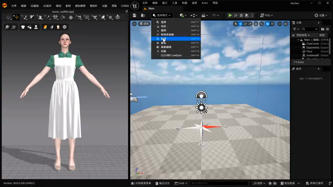Select the Move/Transform tool in CLO toolbar
Screen dimensions: 333x187
(16, 17)
